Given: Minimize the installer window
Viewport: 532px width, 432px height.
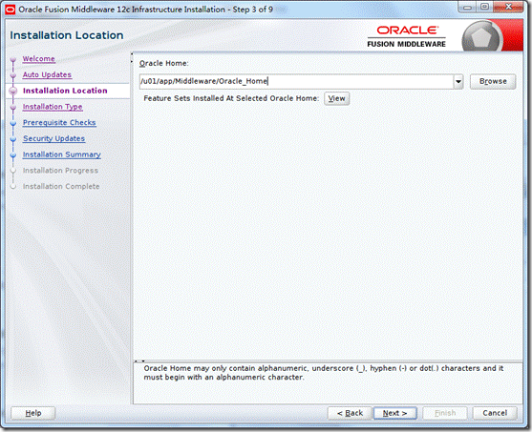Looking at the screenshot, I should click(x=468, y=7).
